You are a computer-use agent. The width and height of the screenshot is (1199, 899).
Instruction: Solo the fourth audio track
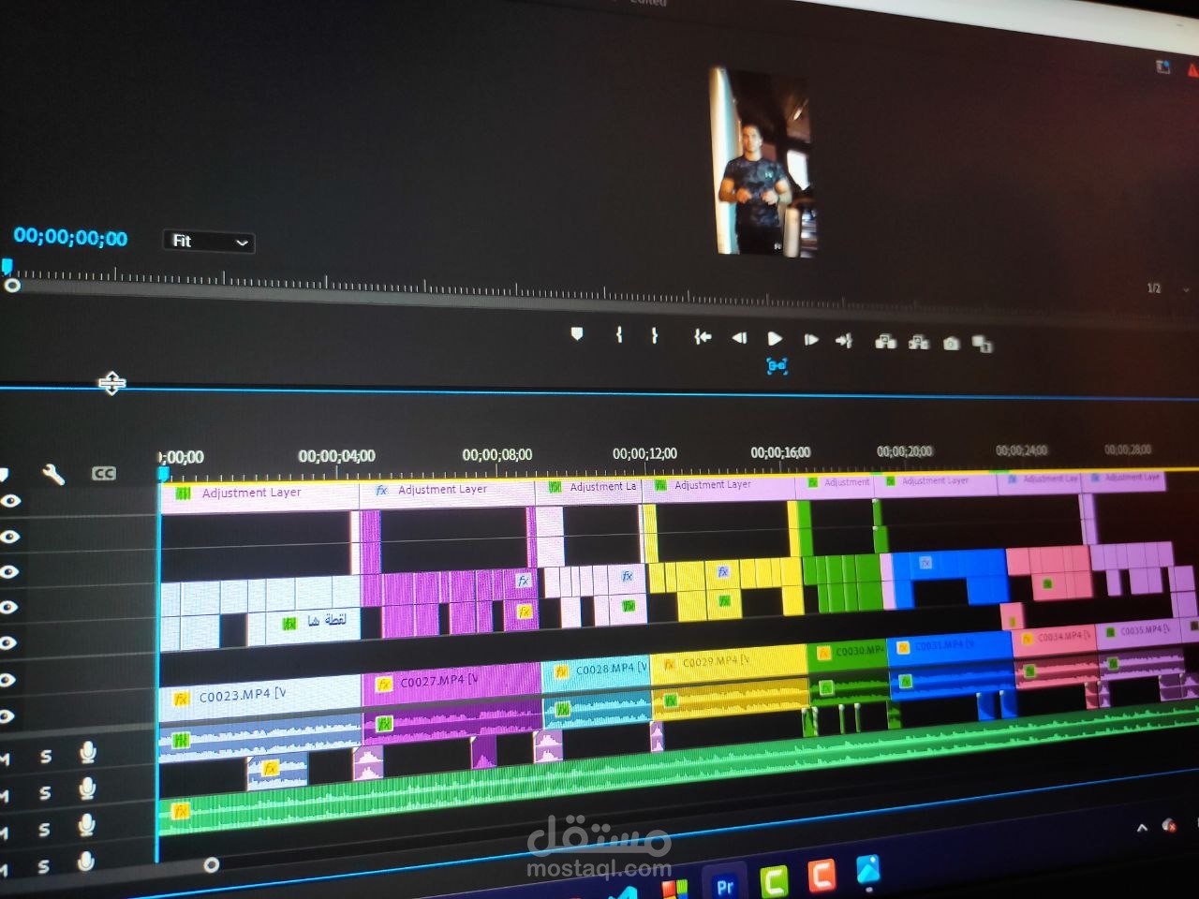pos(43,867)
